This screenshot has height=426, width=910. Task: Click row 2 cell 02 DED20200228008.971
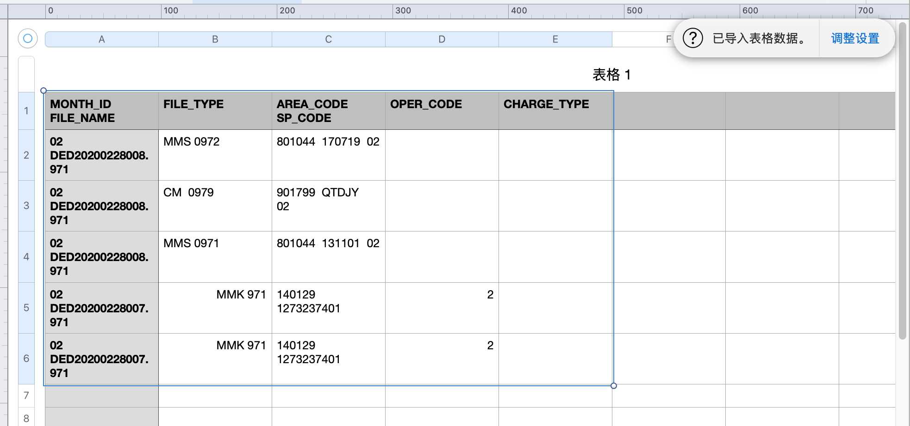pos(102,155)
